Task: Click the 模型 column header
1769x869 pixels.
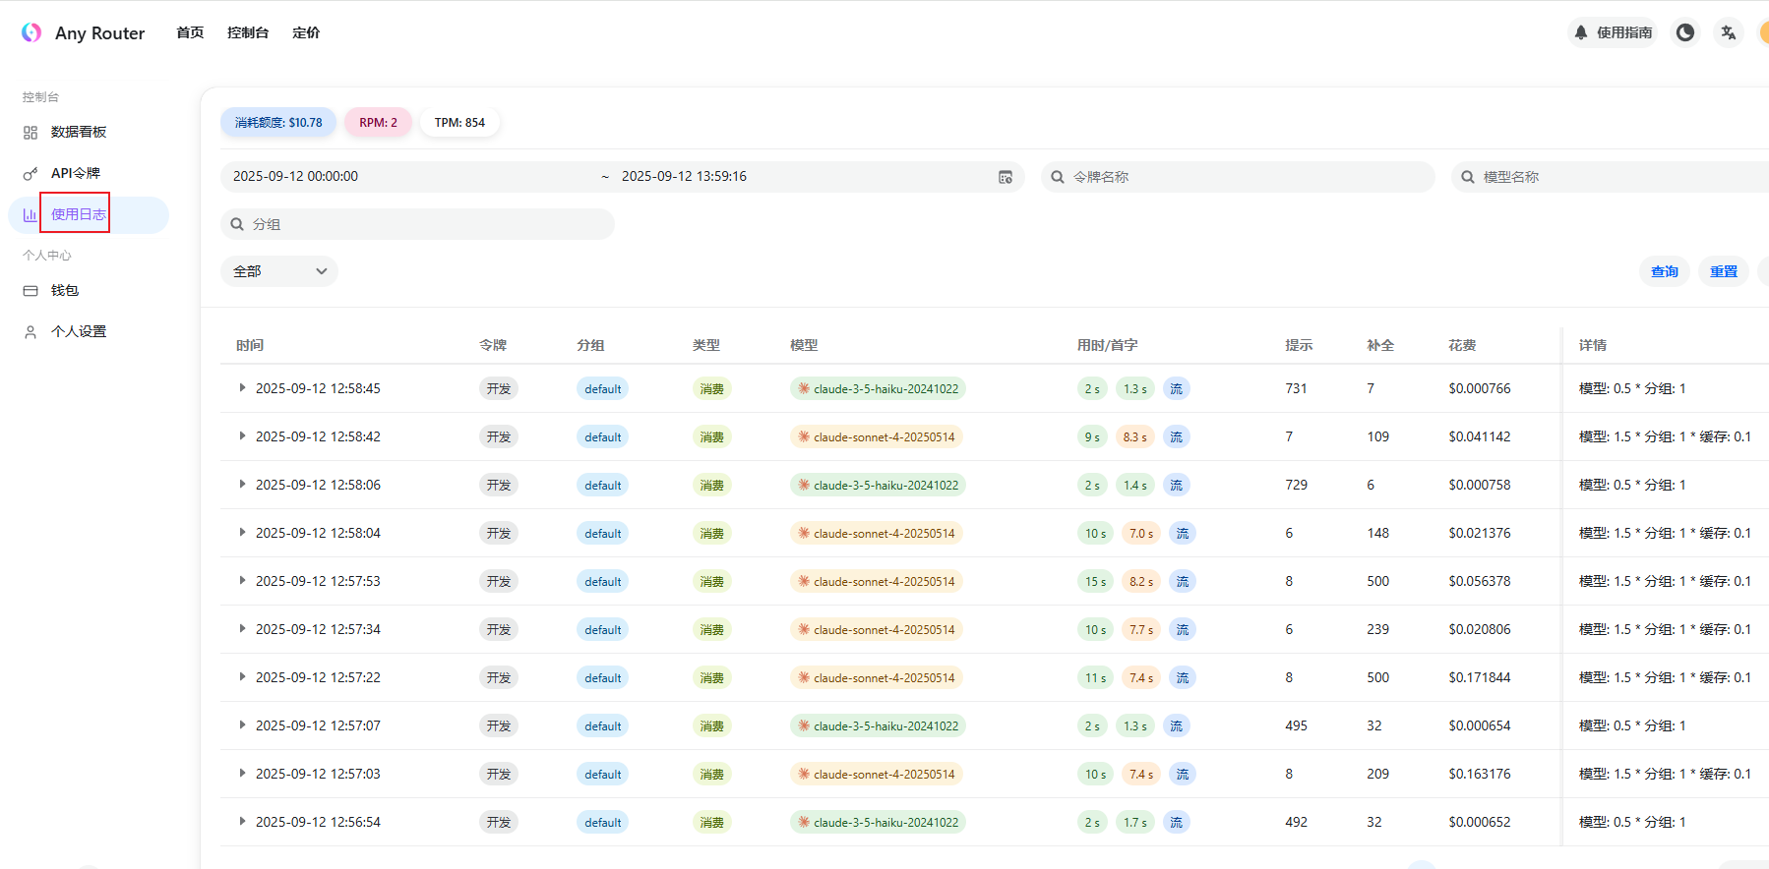Action: click(804, 345)
